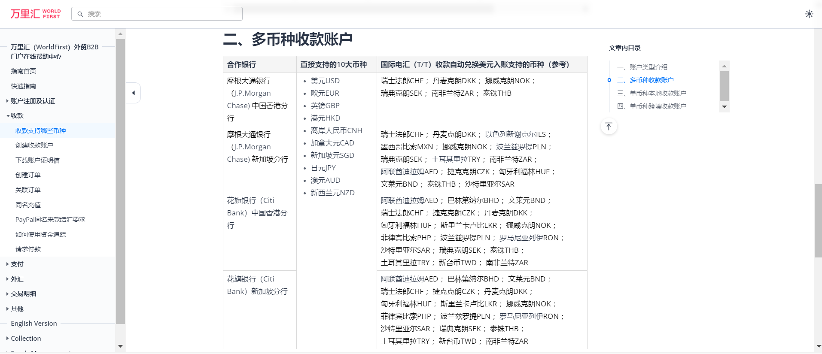Open 创建收款账户 page

[x=34, y=145]
